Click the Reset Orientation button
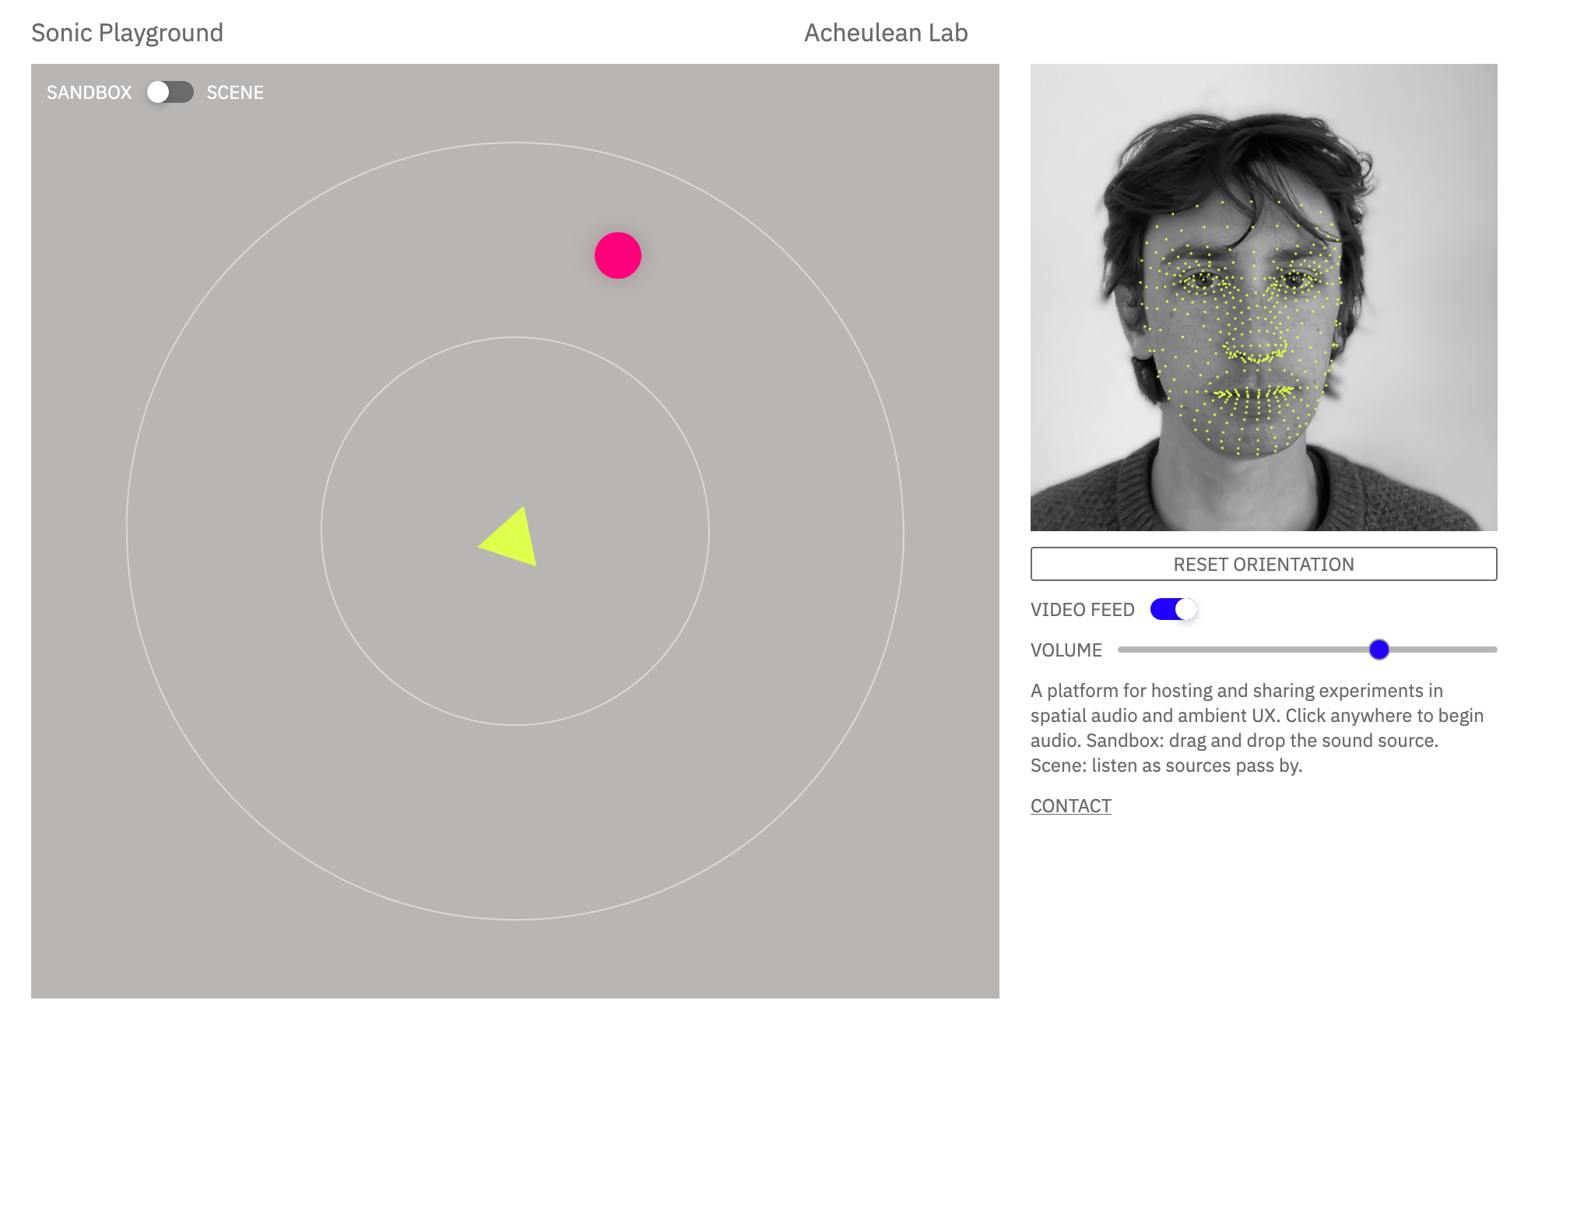The image size is (1577, 1215). click(1263, 564)
